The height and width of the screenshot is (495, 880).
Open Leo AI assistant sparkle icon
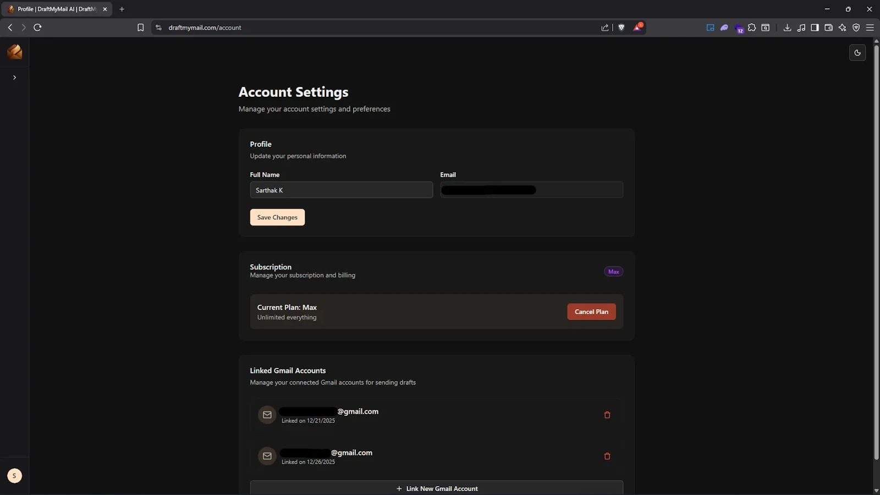point(843,28)
